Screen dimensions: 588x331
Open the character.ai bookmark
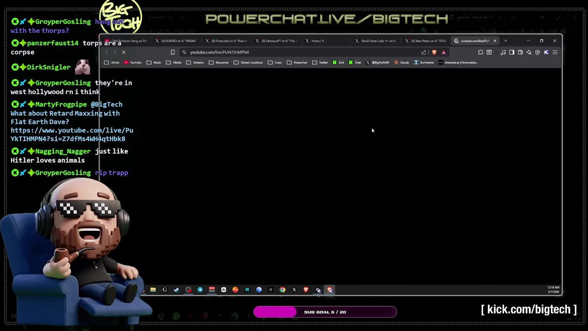coord(458,63)
